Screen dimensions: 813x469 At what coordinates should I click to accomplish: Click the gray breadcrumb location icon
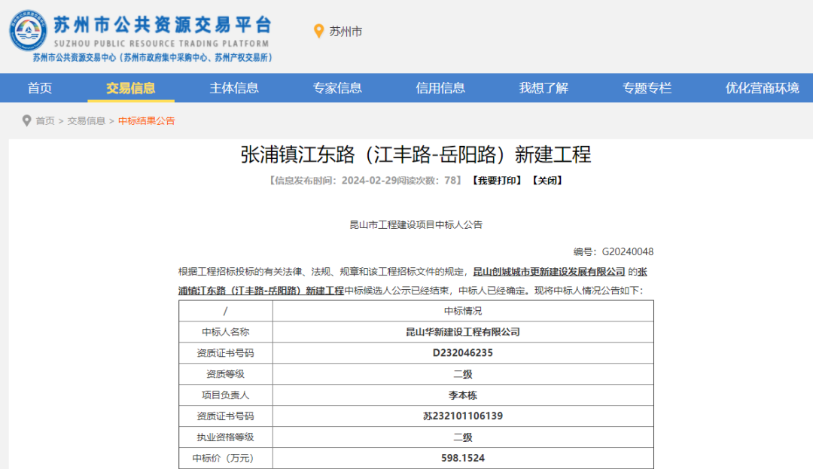[x=27, y=120]
